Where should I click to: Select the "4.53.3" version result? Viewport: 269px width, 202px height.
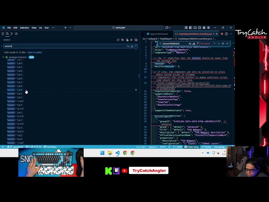(16, 132)
